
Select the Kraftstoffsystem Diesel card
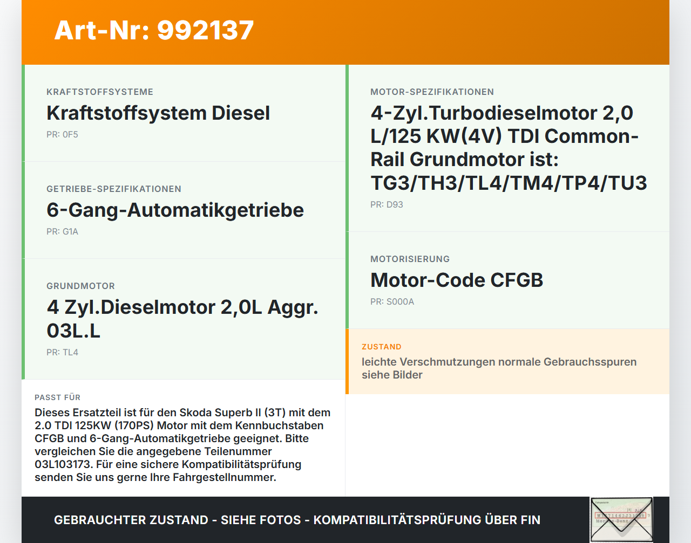184,113
